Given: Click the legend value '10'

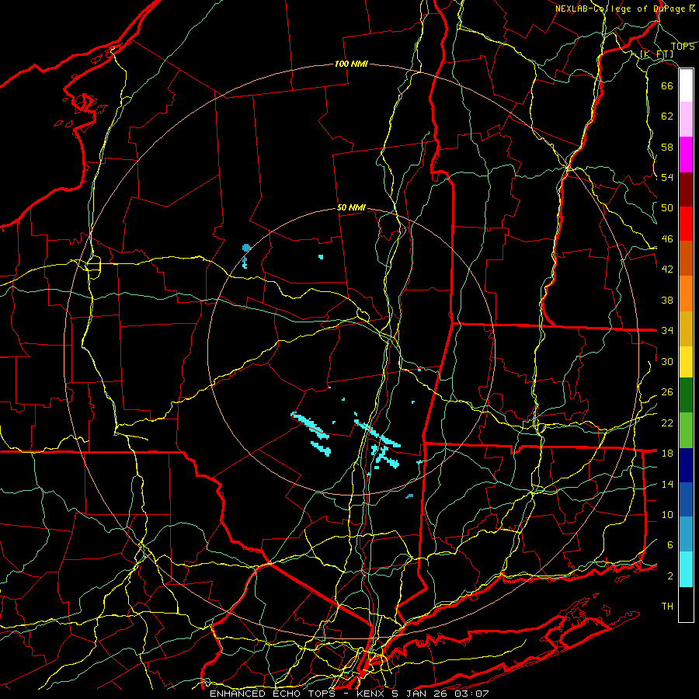Looking at the screenshot, I should tap(667, 515).
